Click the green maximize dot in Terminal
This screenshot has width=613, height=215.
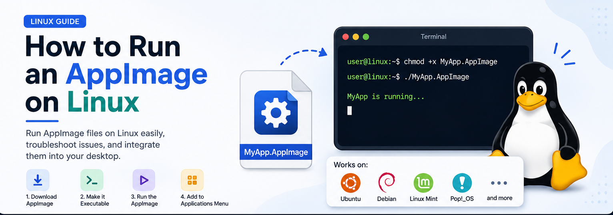pos(366,37)
